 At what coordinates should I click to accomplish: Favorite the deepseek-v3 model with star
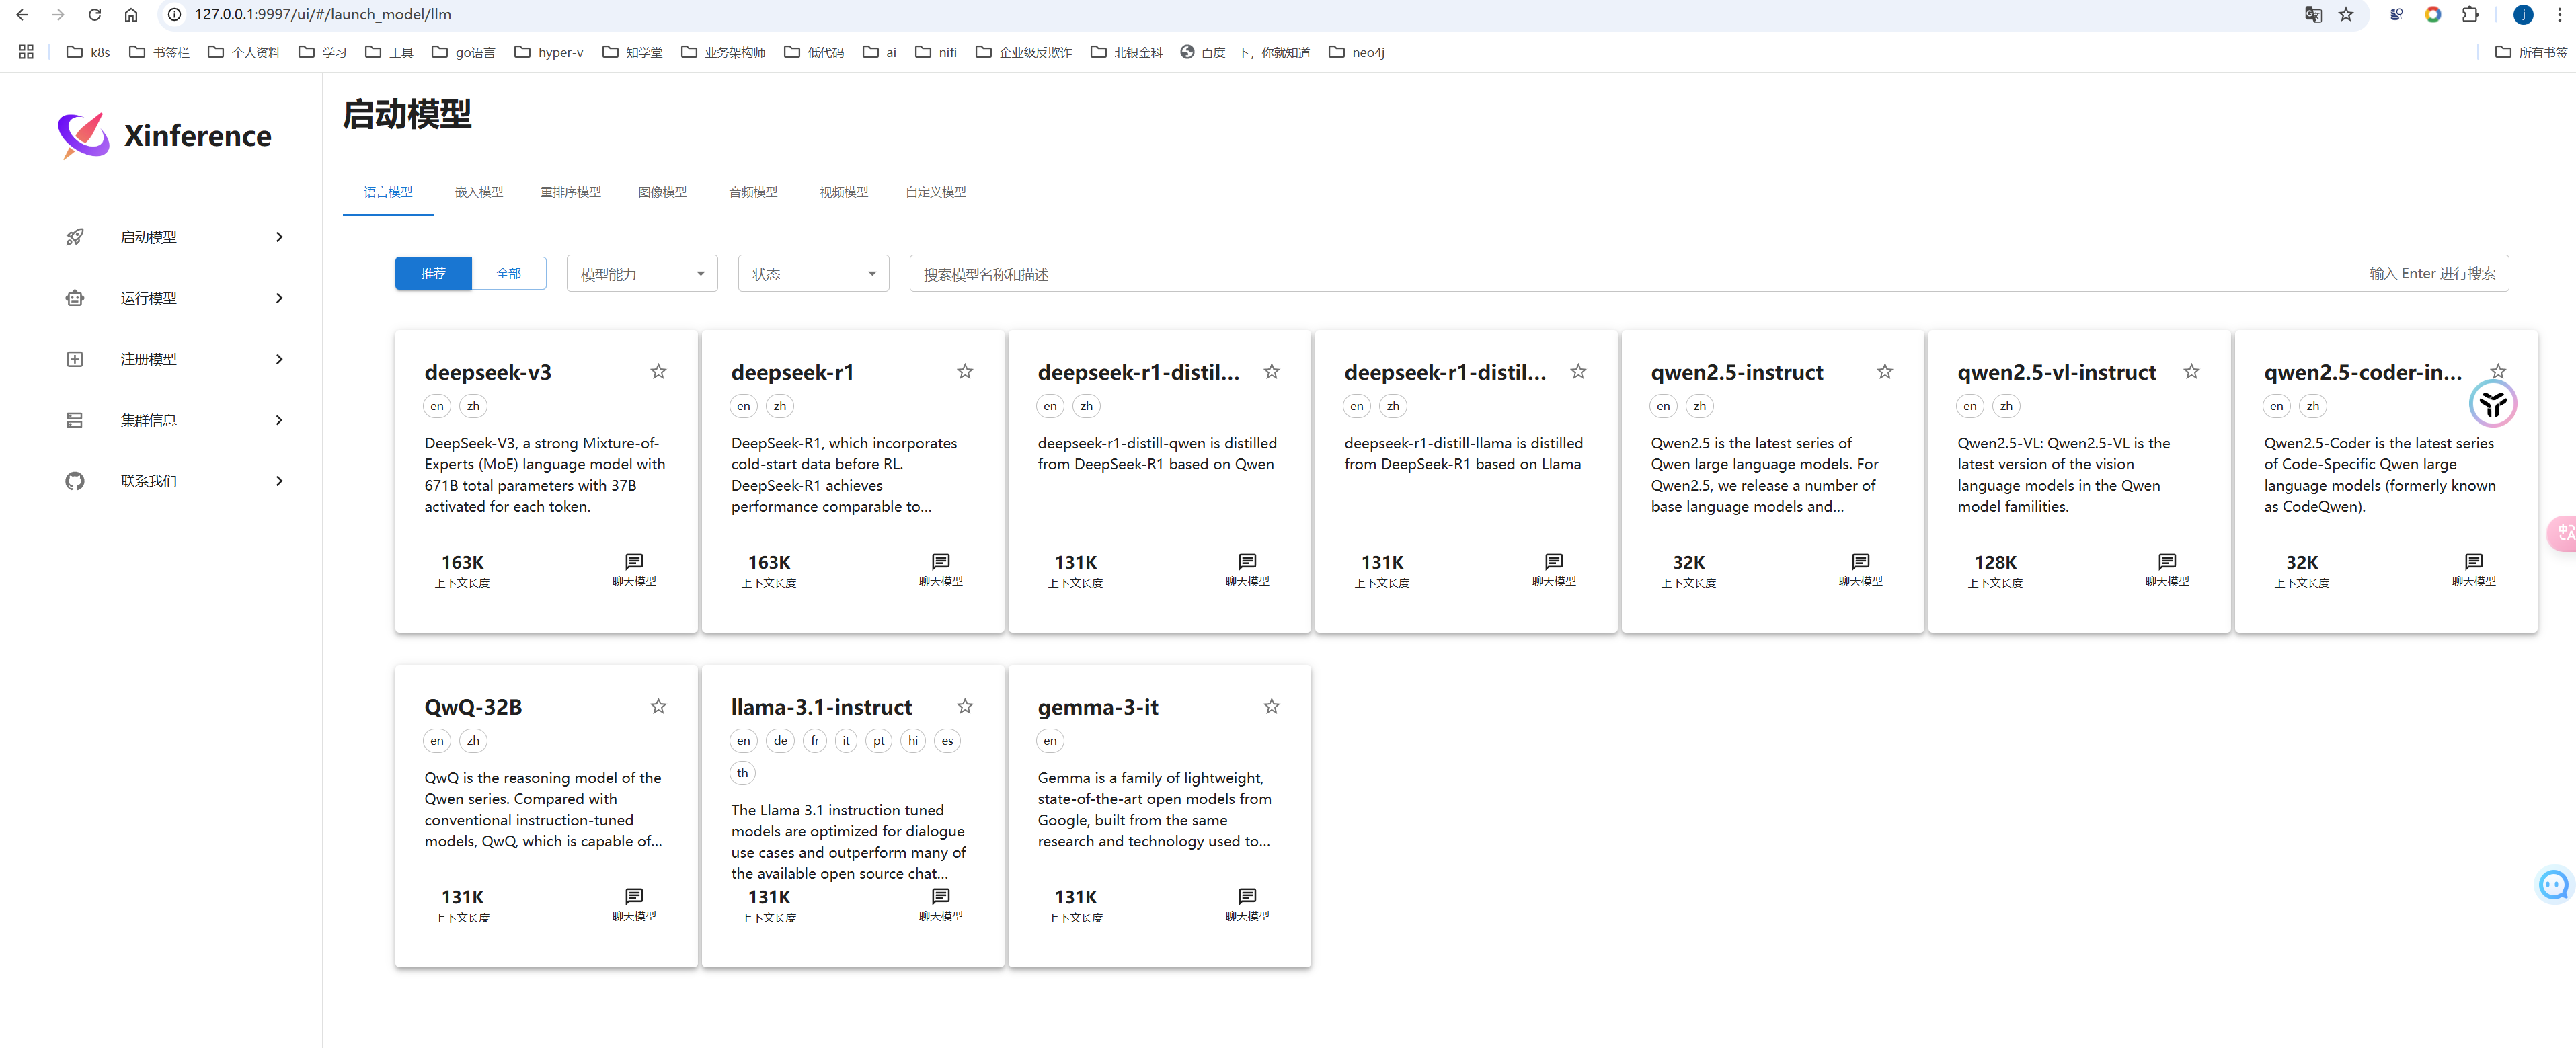(658, 372)
